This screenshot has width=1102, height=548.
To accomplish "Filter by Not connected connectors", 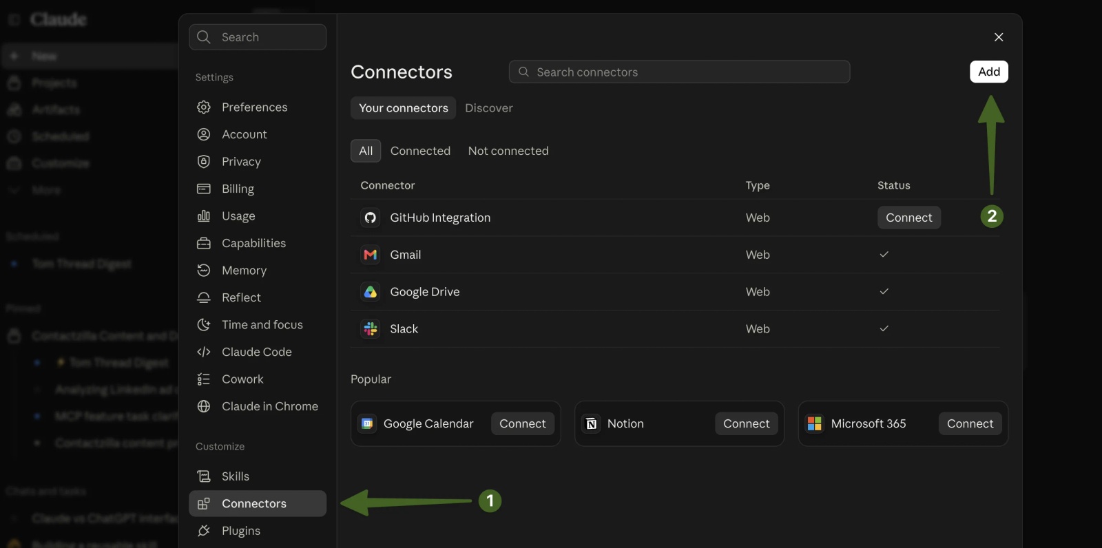I will pyautogui.click(x=508, y=151).
